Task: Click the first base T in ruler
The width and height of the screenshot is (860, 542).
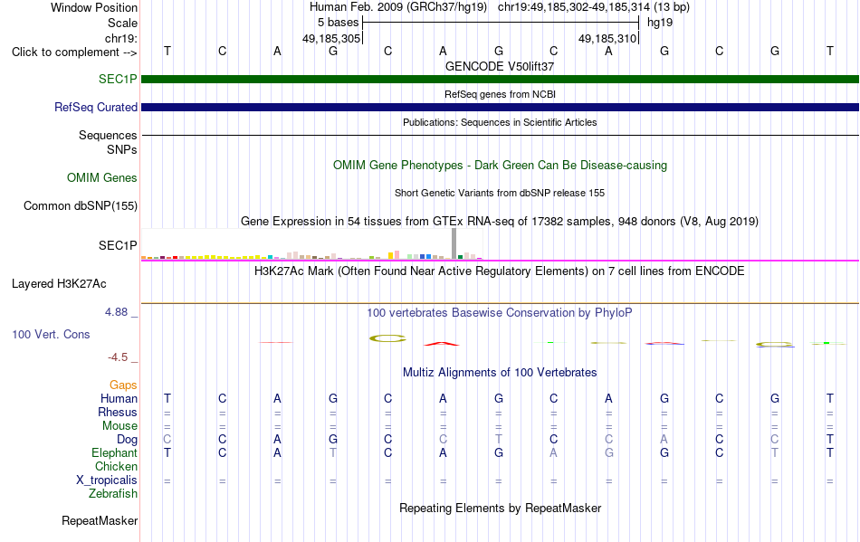Action: pos(167,51)
